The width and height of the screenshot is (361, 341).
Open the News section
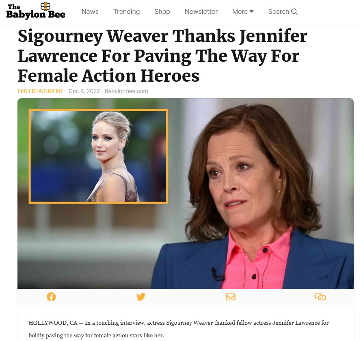coord(90,11)
